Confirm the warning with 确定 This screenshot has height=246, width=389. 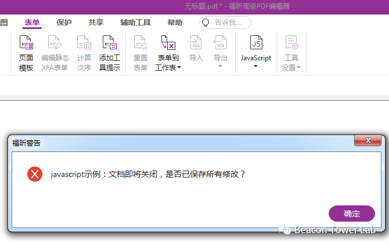(351, 214)
